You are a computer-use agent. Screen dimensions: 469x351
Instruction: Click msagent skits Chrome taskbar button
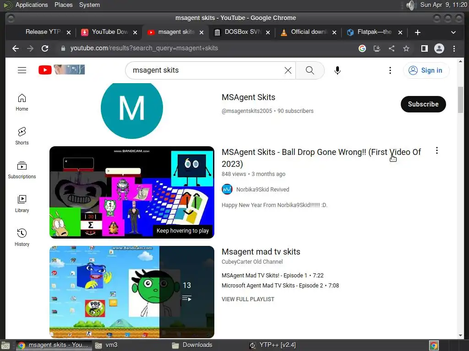pyautogui.click(x=54, y=346)
